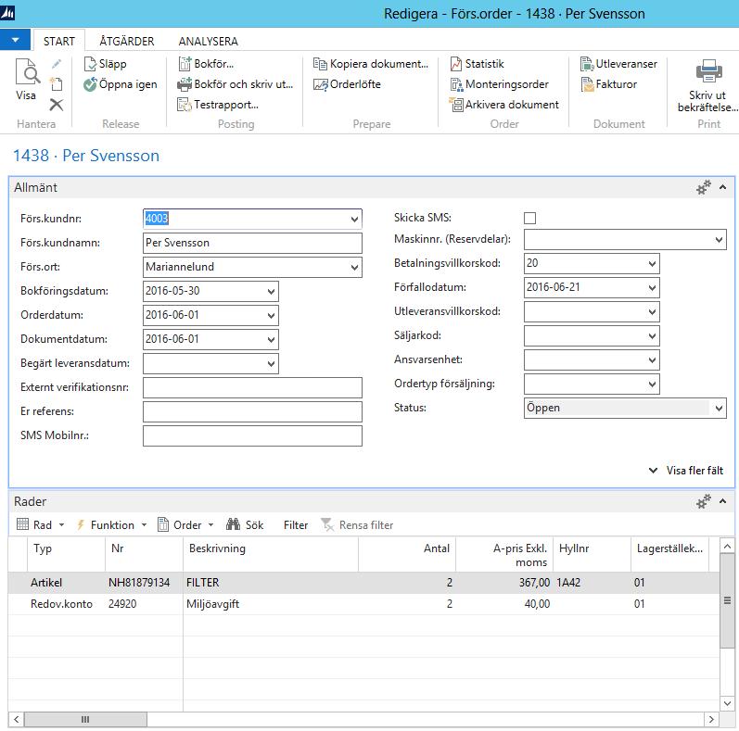Click the horizontal scroll right arrow

click(x=711, y=719)
